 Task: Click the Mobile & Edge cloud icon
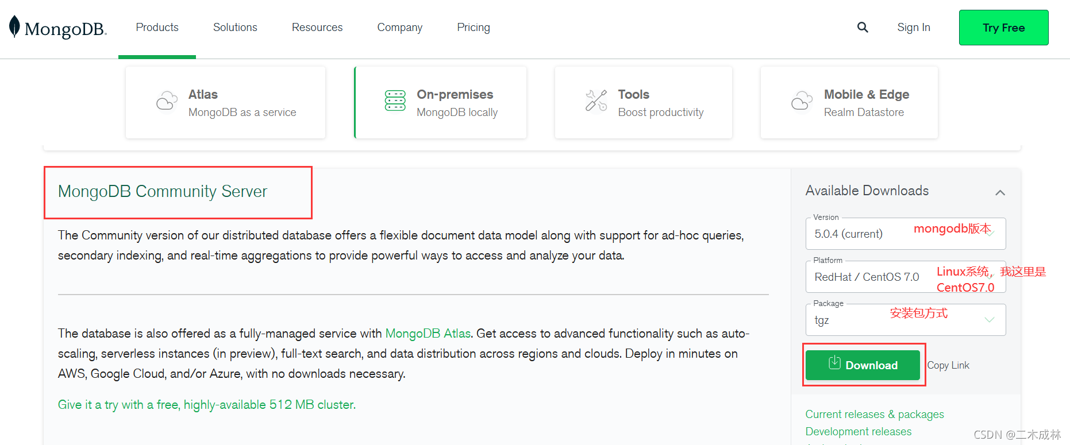802,101
